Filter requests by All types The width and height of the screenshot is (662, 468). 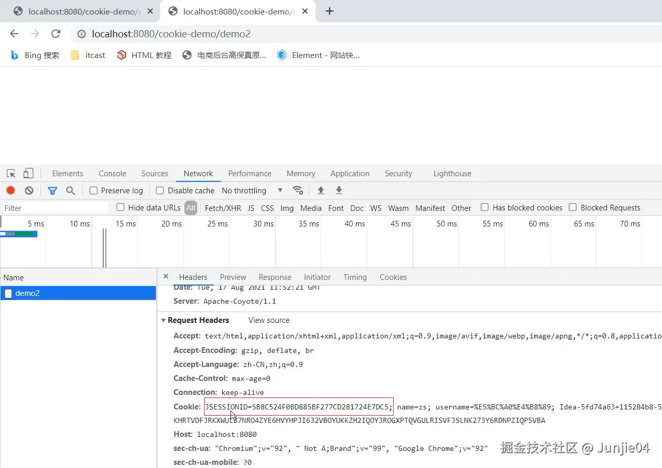191,208
